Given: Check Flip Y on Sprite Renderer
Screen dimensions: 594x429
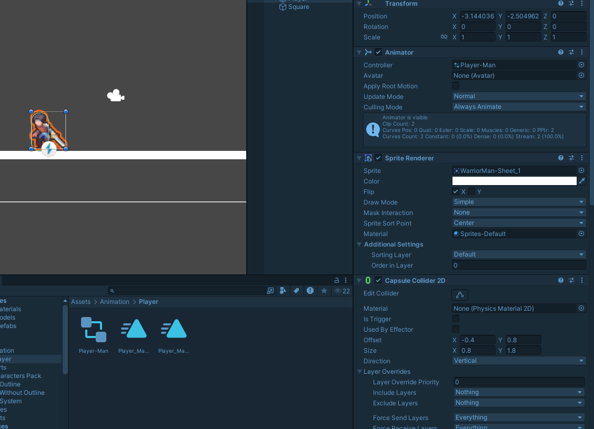Looking at the screenshot, I should 471,191.
